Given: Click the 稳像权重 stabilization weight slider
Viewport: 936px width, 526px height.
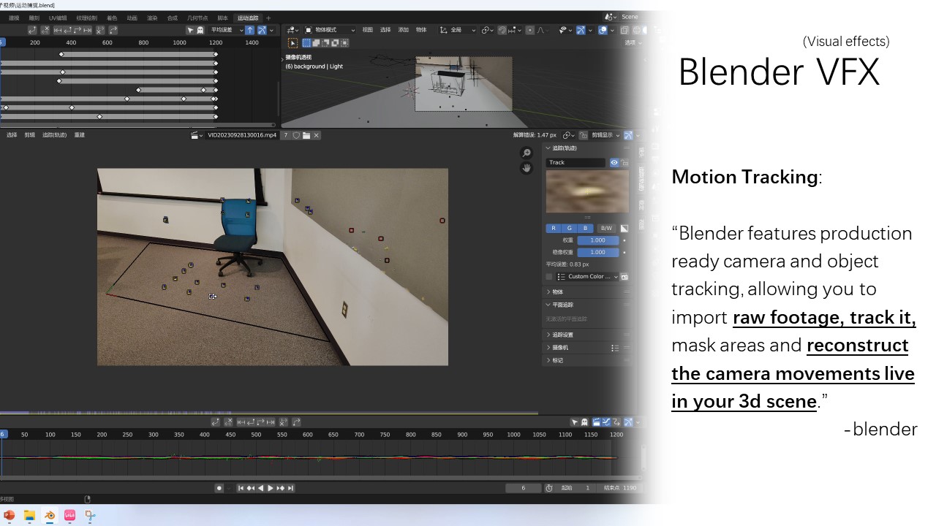Looking at the screenshot, I should (598, 253).
